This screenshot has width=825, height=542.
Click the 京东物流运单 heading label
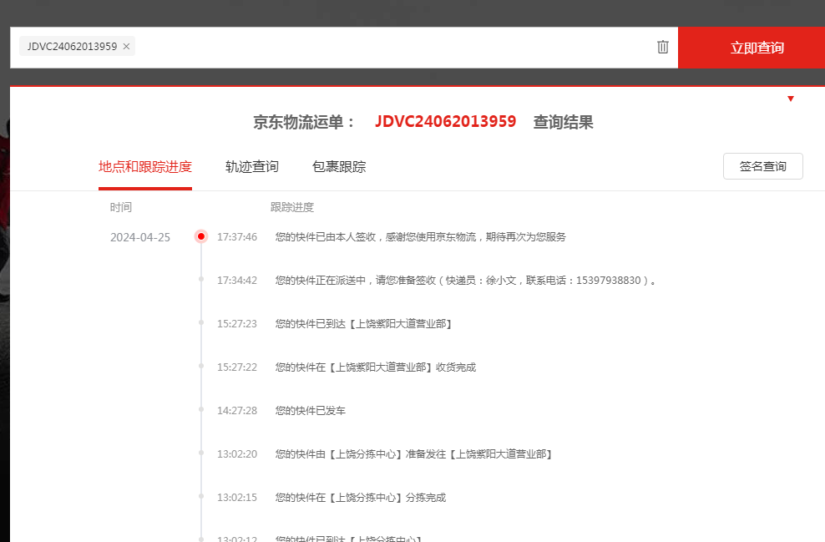[304, 122]
